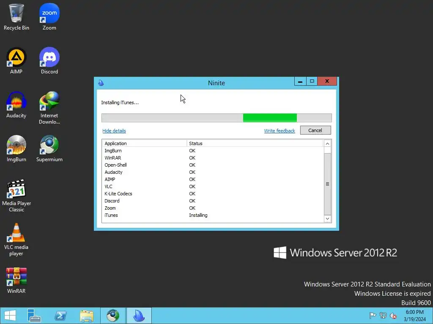433x324 pixels.
Task: Close the Ninite window
Action: [x=327, y=81]
